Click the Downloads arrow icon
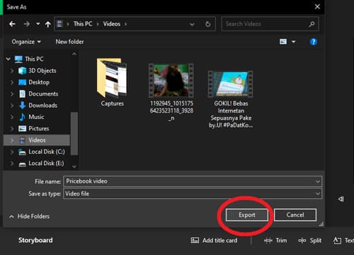Image resolution: width=354 pixels, height=255 pixels. [22, 106]
